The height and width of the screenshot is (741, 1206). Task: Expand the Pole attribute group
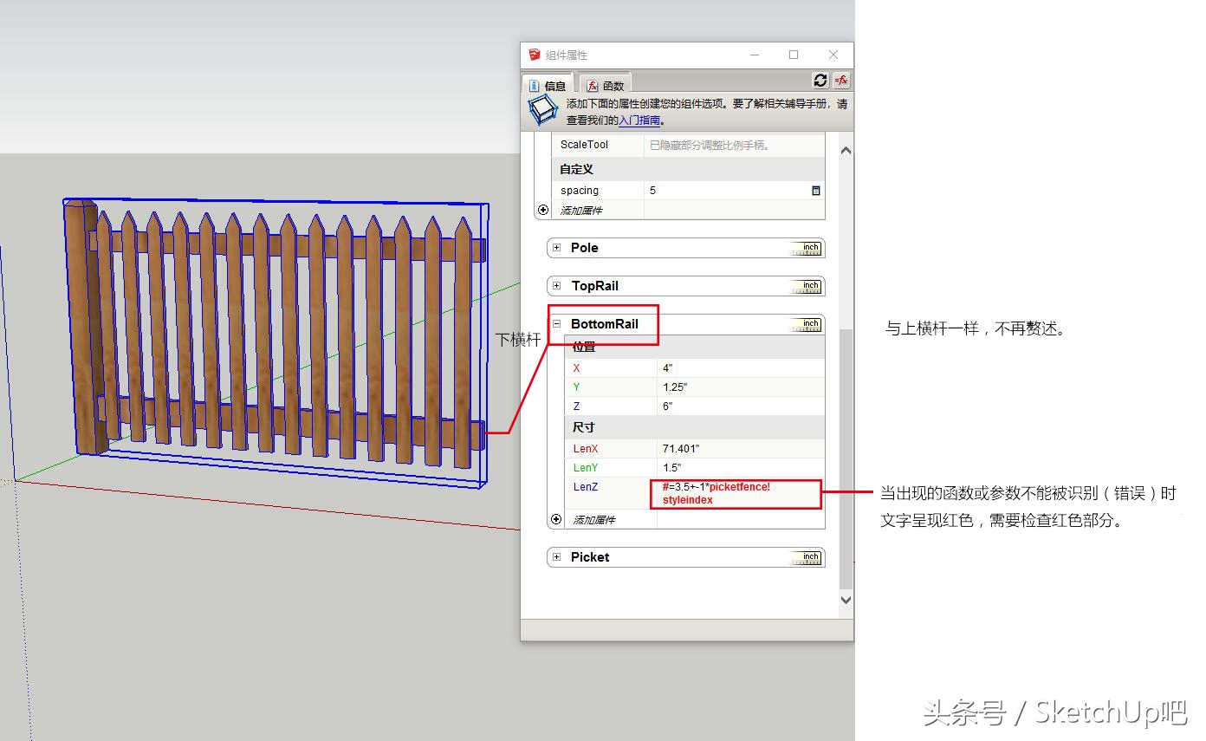click(555, 247)
